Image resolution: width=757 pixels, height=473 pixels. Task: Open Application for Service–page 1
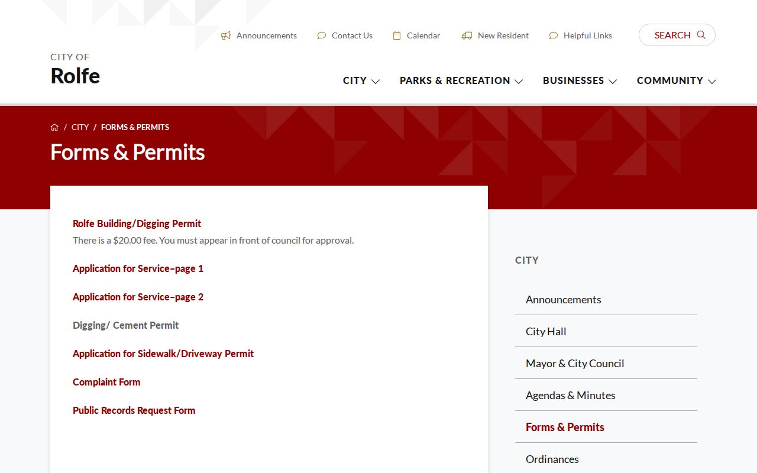point(138,268)
